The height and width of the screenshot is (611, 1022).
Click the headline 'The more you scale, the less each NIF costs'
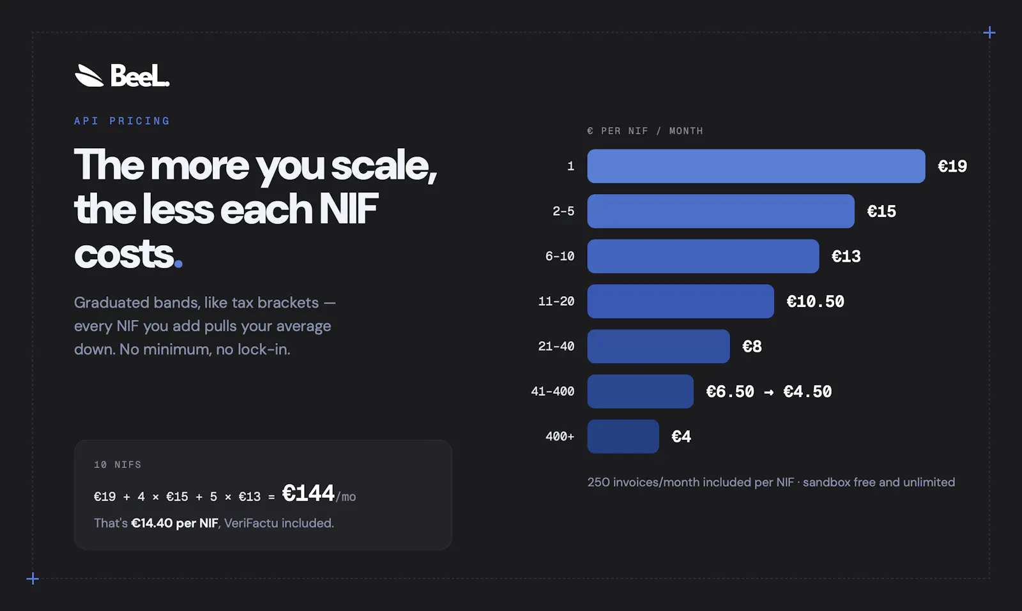[256, 209]
